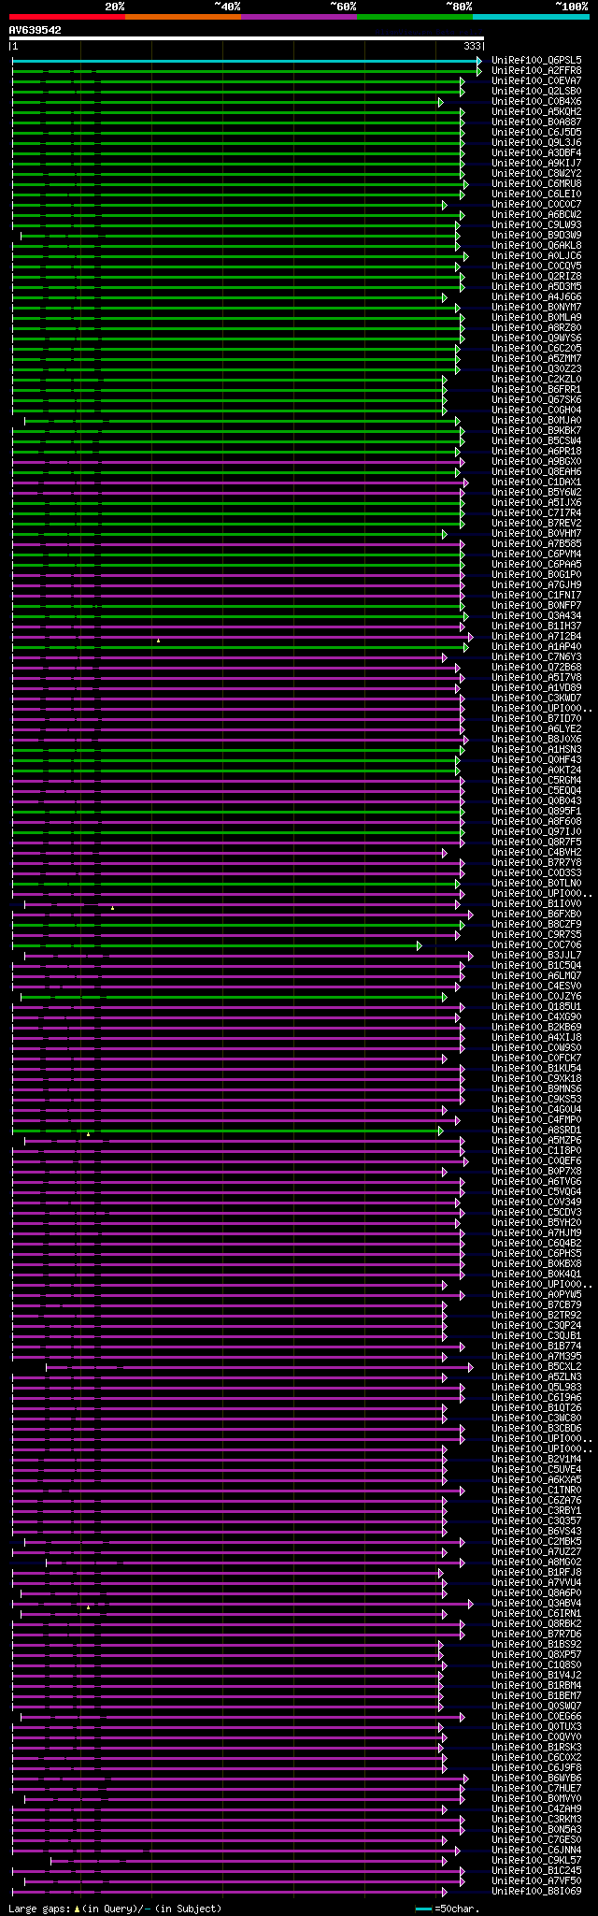Select the Large gaps legend text
Screen dimensions: 598x1916
pyautogui.click(x=115, y=1909)
